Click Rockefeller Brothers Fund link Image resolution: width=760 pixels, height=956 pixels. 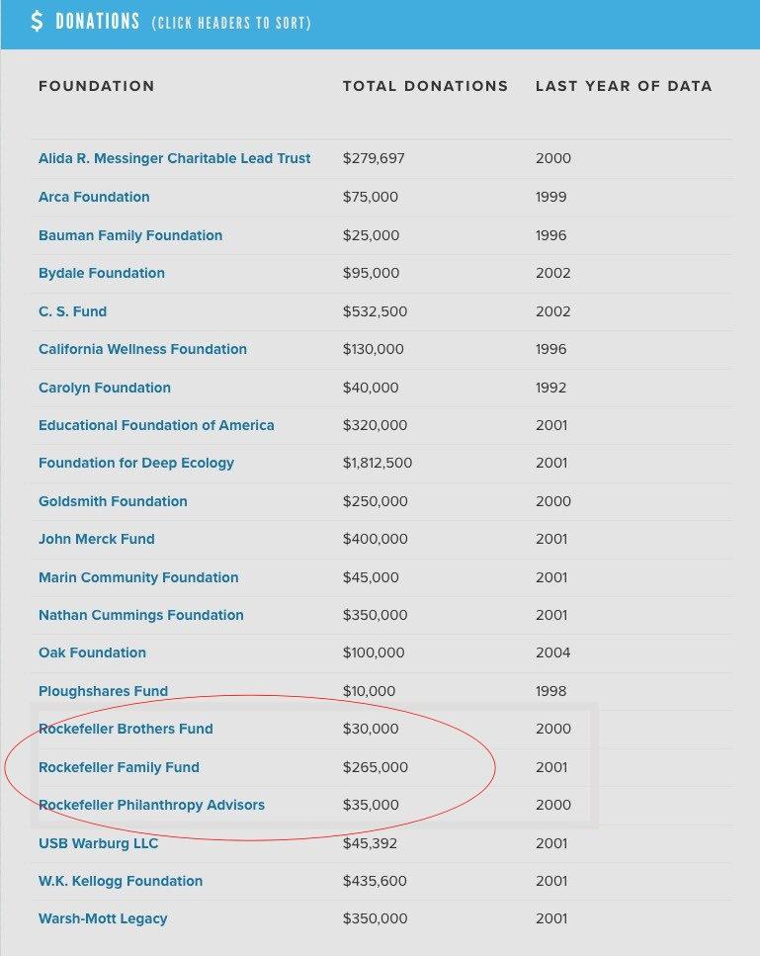pyautogui.click(x=126, y=729)
